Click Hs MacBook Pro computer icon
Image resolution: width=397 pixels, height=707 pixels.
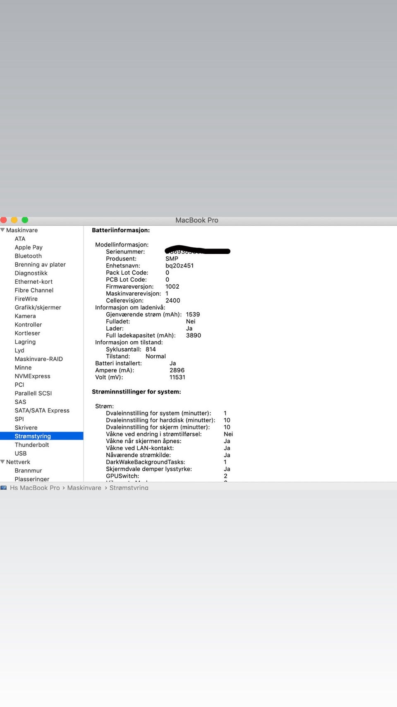[4, 487]
